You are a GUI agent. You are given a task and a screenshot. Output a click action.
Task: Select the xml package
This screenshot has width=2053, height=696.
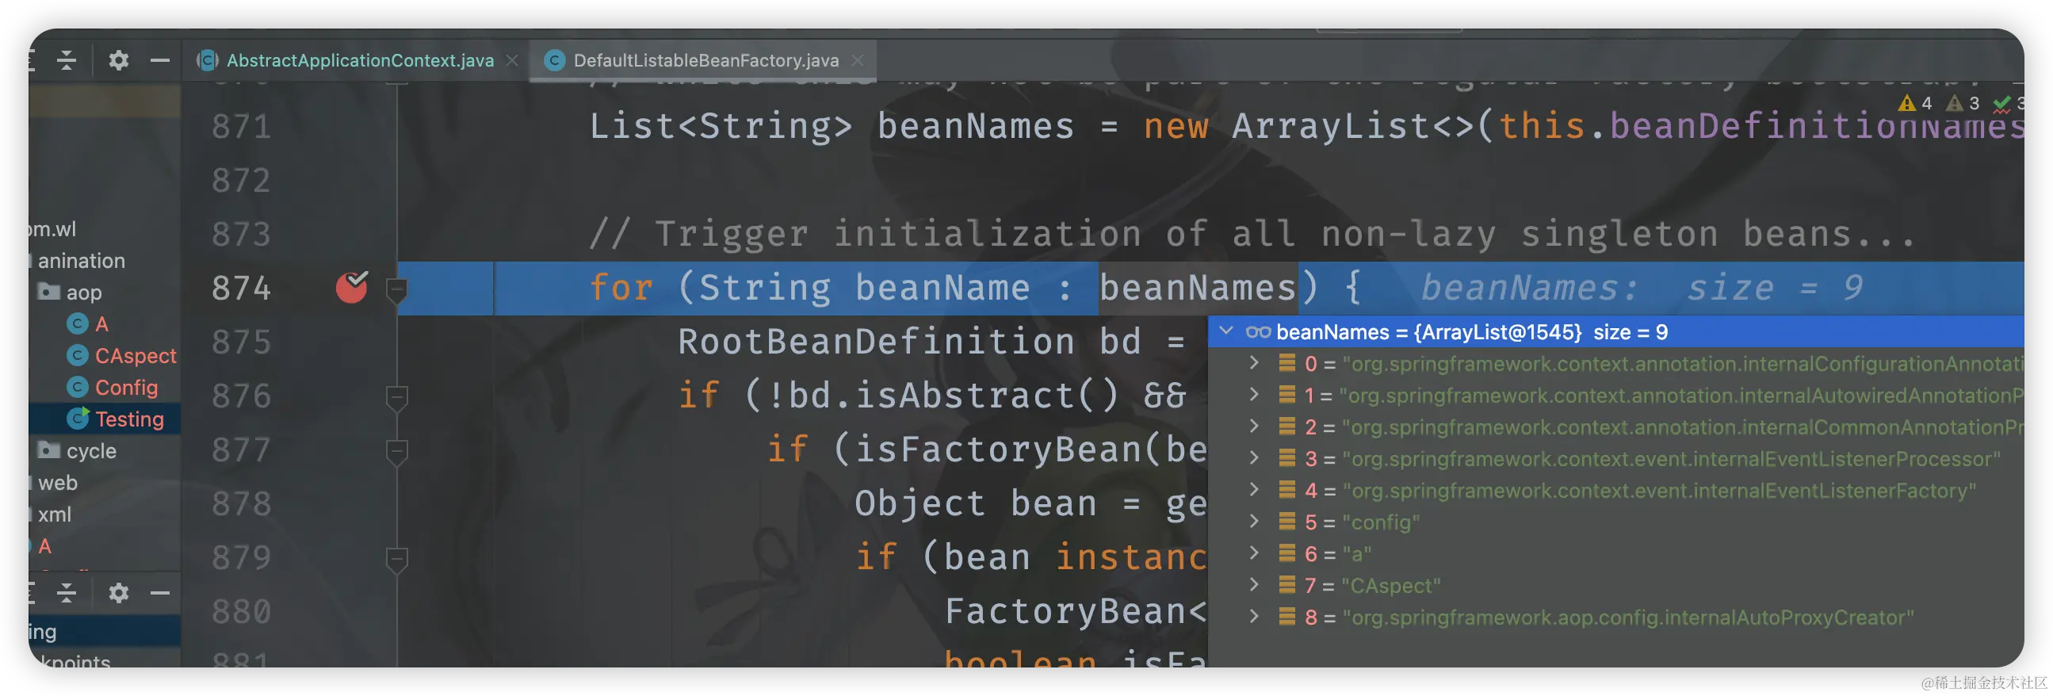click(54, 515)
